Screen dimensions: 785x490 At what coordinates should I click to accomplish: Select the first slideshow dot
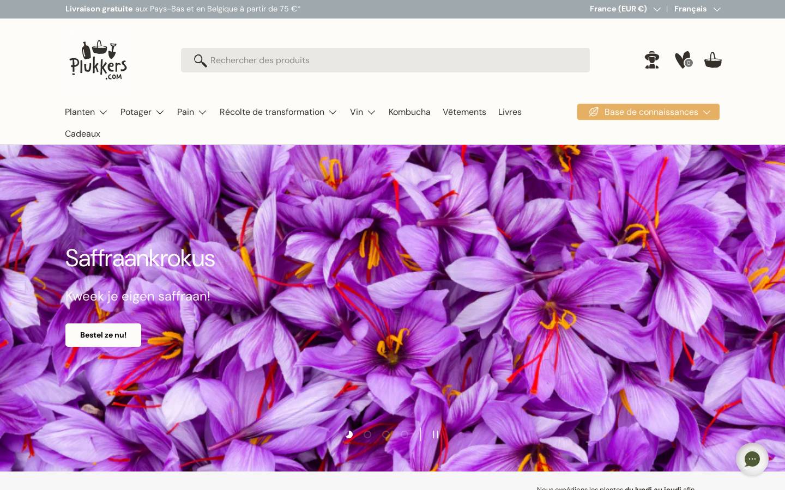coord(349,434)
